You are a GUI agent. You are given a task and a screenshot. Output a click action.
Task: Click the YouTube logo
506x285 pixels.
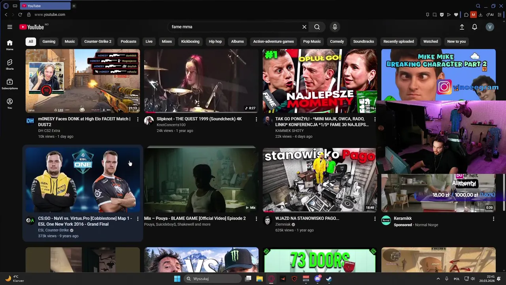coord(32,27)
